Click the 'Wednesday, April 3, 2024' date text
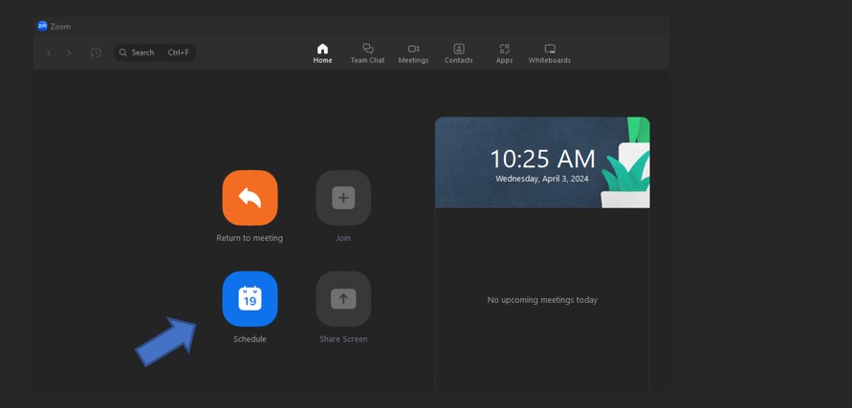This screenshot has width=852, height=408. 542,178
